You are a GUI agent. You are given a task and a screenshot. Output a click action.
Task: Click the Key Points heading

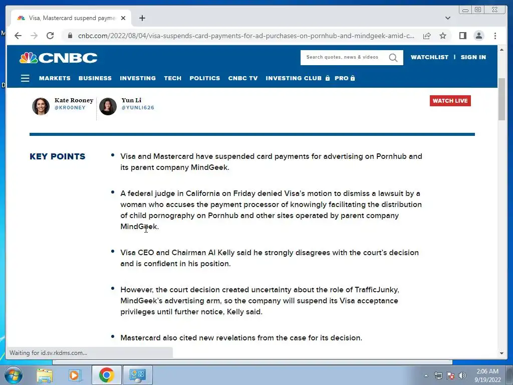pyautogui.click(x=57, y=156)
